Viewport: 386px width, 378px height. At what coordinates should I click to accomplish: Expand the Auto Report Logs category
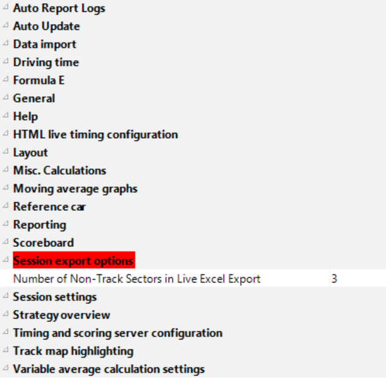coord(6,9)
